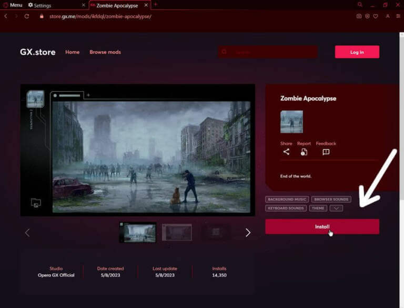Click the Zombie Apocalypse mod icon thumbnail
This screenshot has width=404, height=308.
click(x=291, y=122)
